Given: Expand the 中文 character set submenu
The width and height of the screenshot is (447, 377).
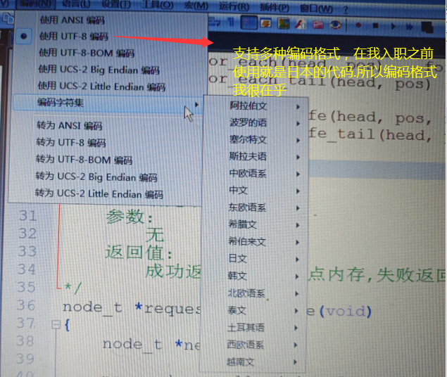Looking at the screenshot, I should (x=254, y=191).
